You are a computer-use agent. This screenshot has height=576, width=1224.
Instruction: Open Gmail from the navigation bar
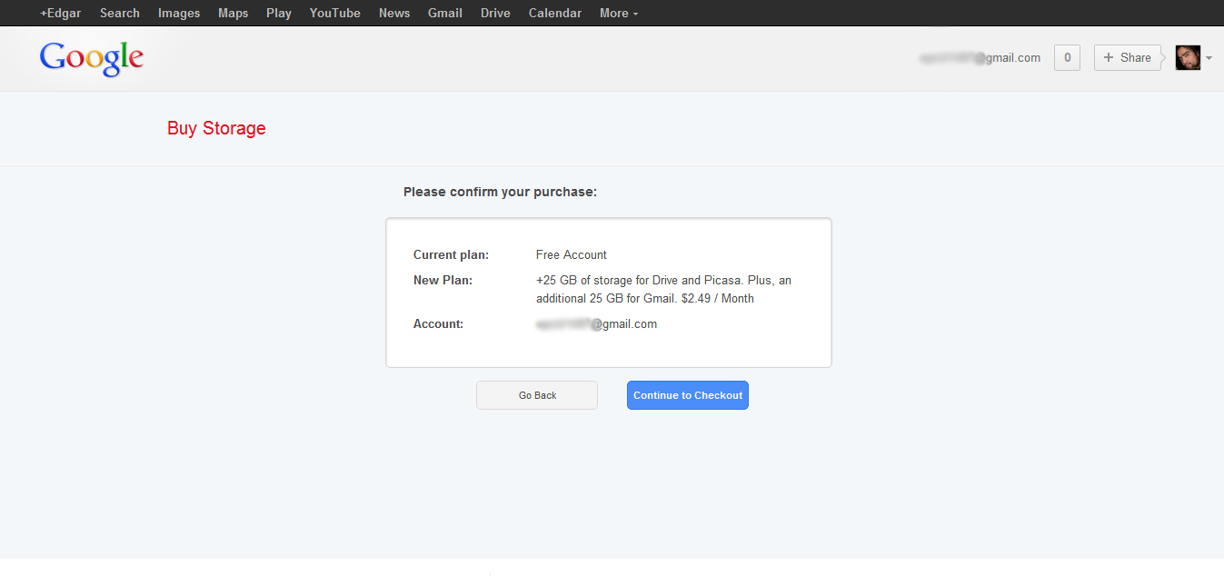coord(444,13)
